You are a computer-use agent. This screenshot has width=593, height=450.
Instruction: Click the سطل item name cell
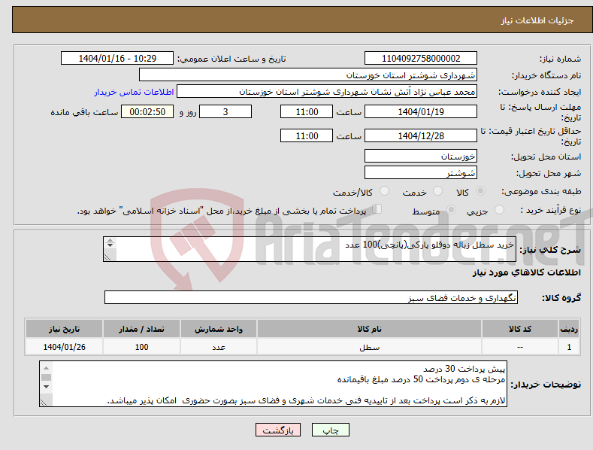(369, 347)
